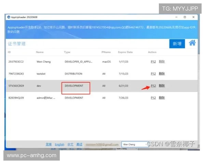Click the 证书管理 page heading
This screenshot has width=205, height=164.
tap(17, 44)
